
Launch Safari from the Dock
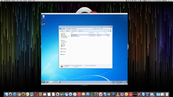(x=15, y=94)
